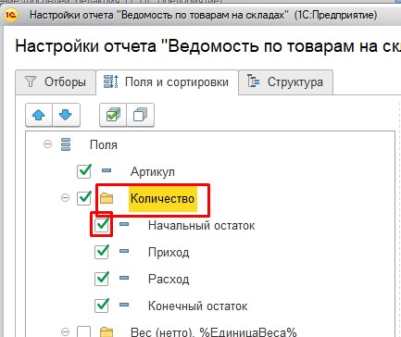Image resolution: width=401 pixels, height=337 pixels.
Task: Collapse the Поля tree node
Action: point(47,144)
